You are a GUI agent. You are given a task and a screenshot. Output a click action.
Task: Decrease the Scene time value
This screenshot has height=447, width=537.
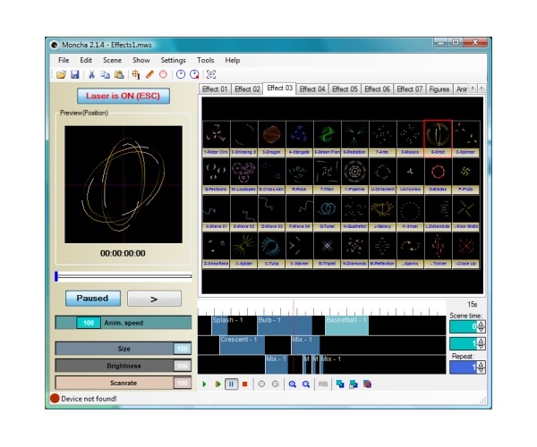(x=482, y=329)
